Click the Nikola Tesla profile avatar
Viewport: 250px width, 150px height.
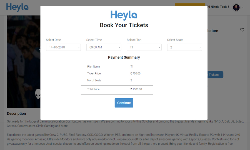tap(236, 7)
